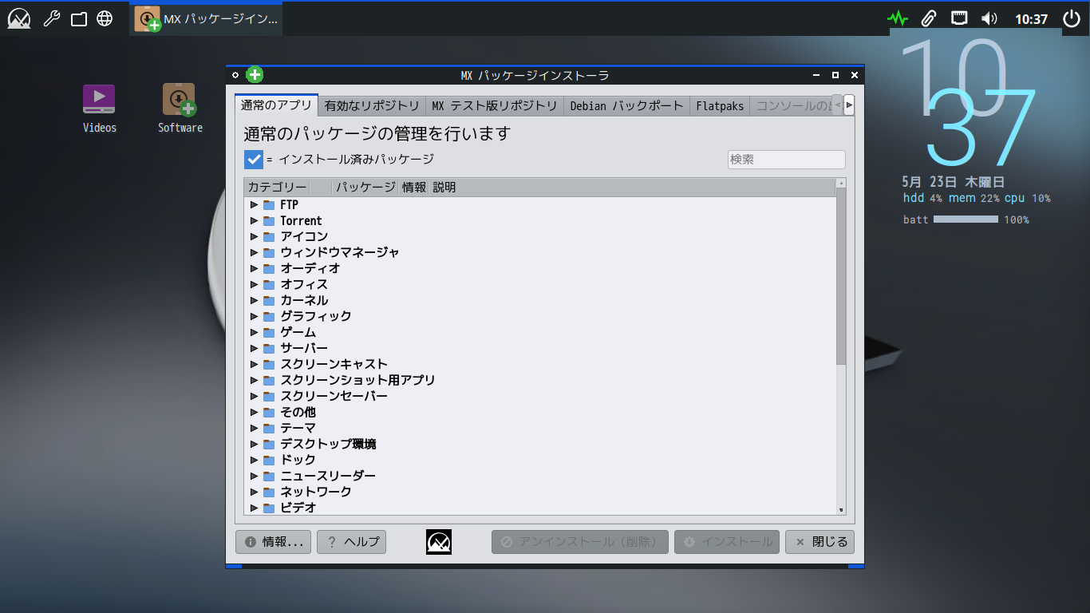Click the folder icon beside その他
Screen dimensions: 1090x613
(x=269, y=412)
